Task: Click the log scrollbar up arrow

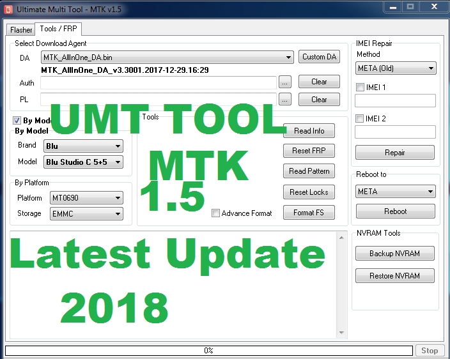Action: pos(341,238)
